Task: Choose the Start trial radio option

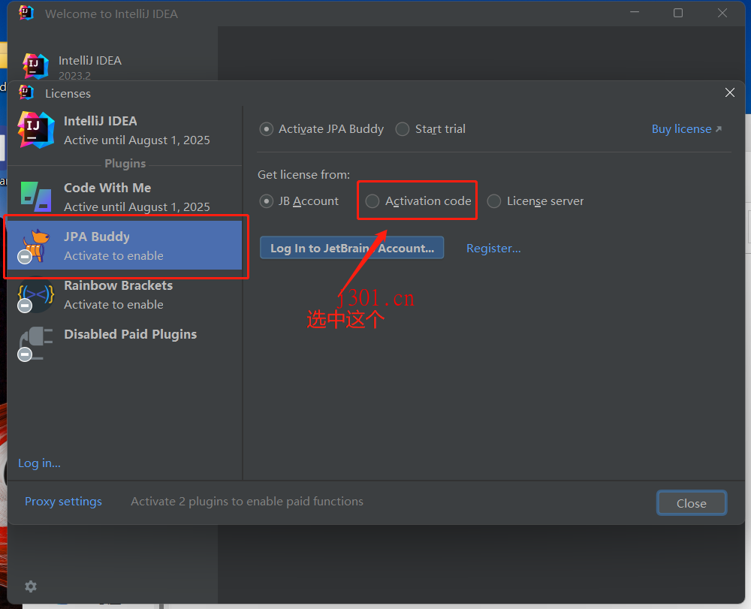Action: [x=430, y=129]
